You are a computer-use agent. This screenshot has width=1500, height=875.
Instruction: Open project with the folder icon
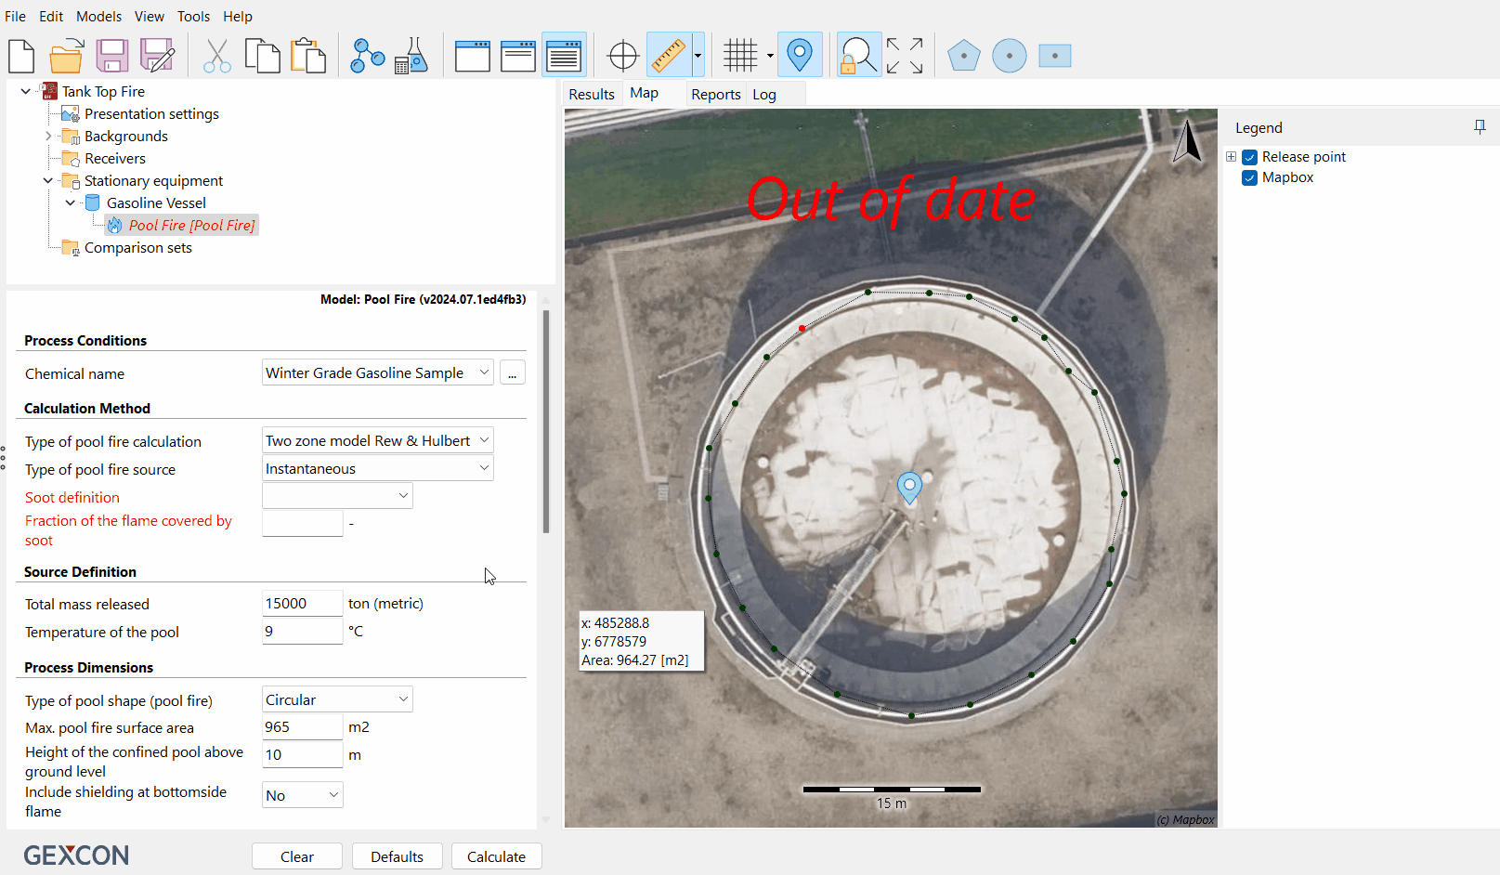[x=66, y=56]
